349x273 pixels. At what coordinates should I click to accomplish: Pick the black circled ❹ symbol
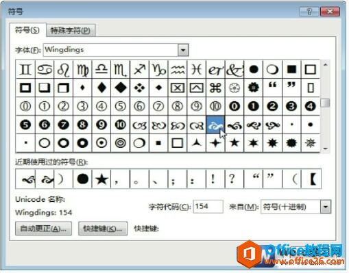pyautogui.click(x=311, y=106)
